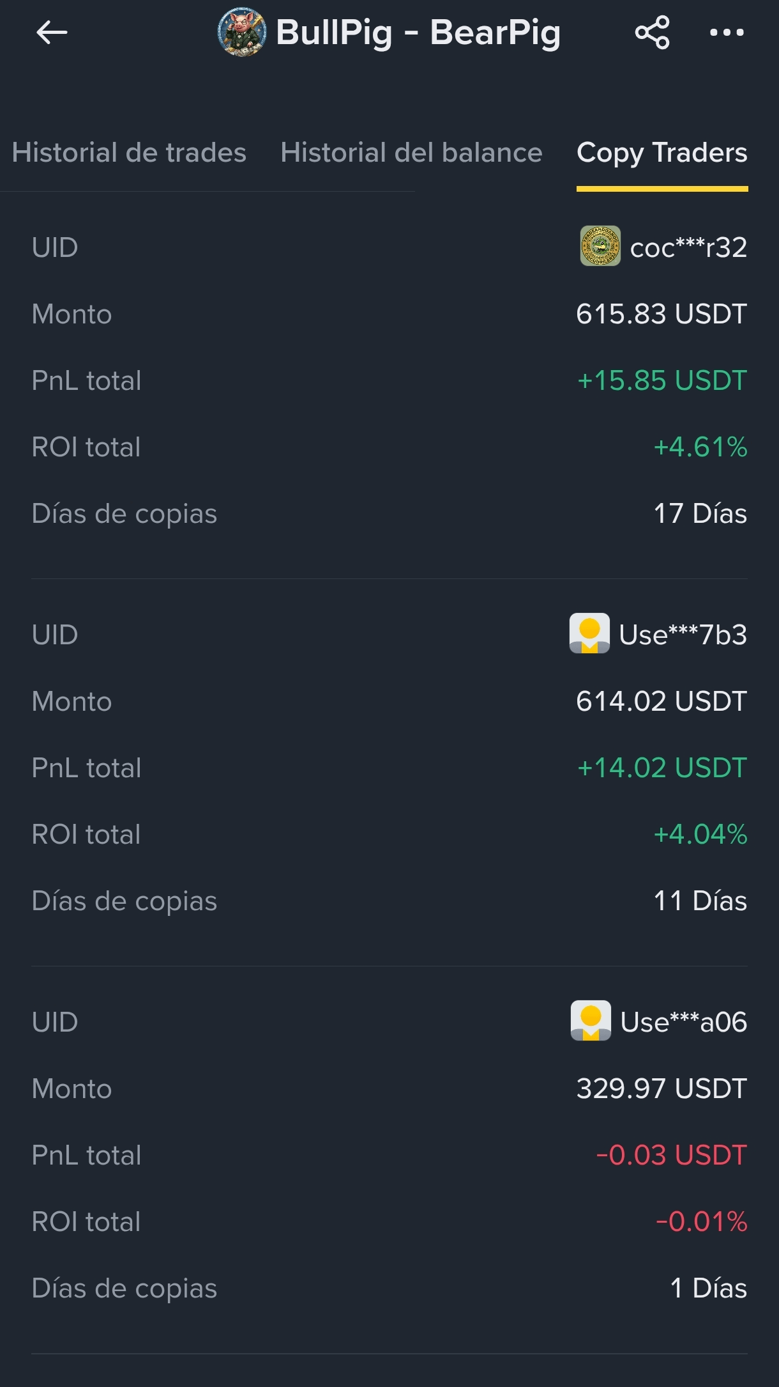Tap the 17 Días copy duration
Screen dimensions: 779x1387
[x=700, y=513]
